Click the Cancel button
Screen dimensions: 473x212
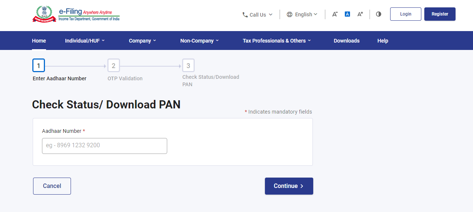click(52, 186)
